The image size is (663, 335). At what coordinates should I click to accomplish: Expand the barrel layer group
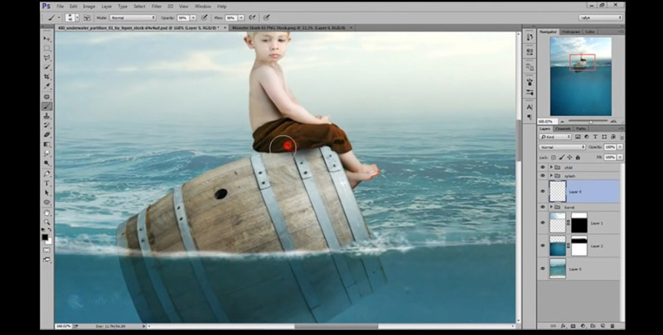pyautogui.click(x=551, y=207)
